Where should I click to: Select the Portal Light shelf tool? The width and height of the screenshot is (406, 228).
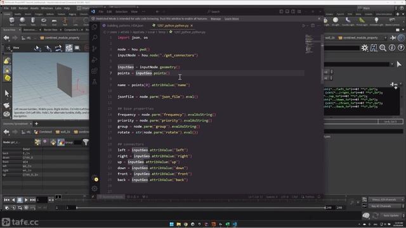362,22
